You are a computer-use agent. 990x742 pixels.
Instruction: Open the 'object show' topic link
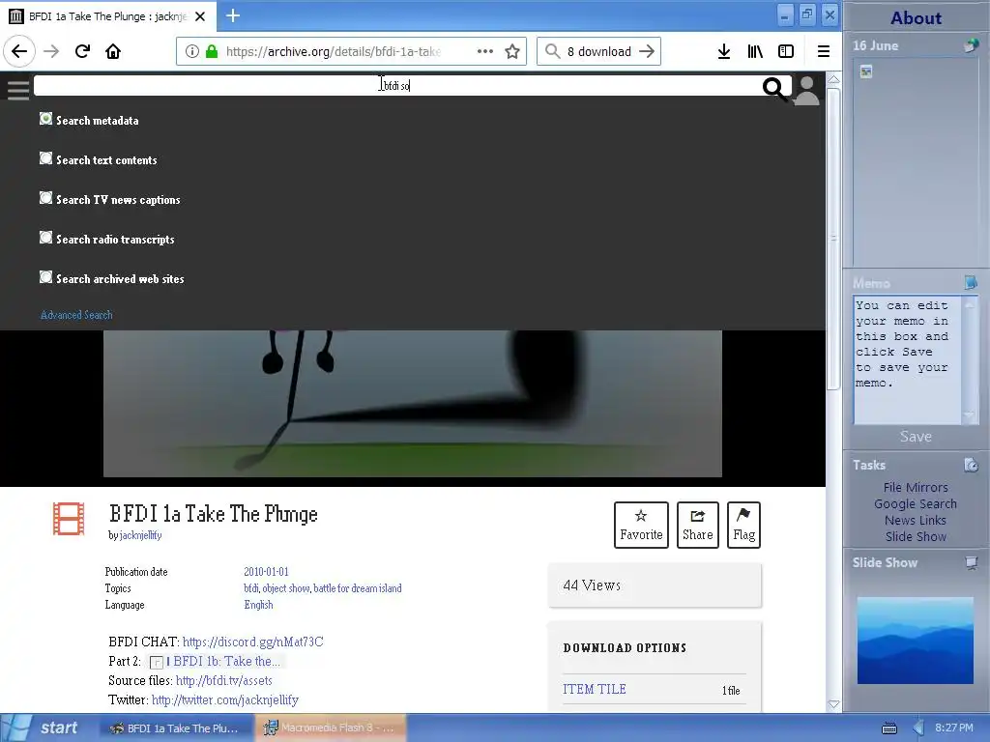[x=286, y=588]
